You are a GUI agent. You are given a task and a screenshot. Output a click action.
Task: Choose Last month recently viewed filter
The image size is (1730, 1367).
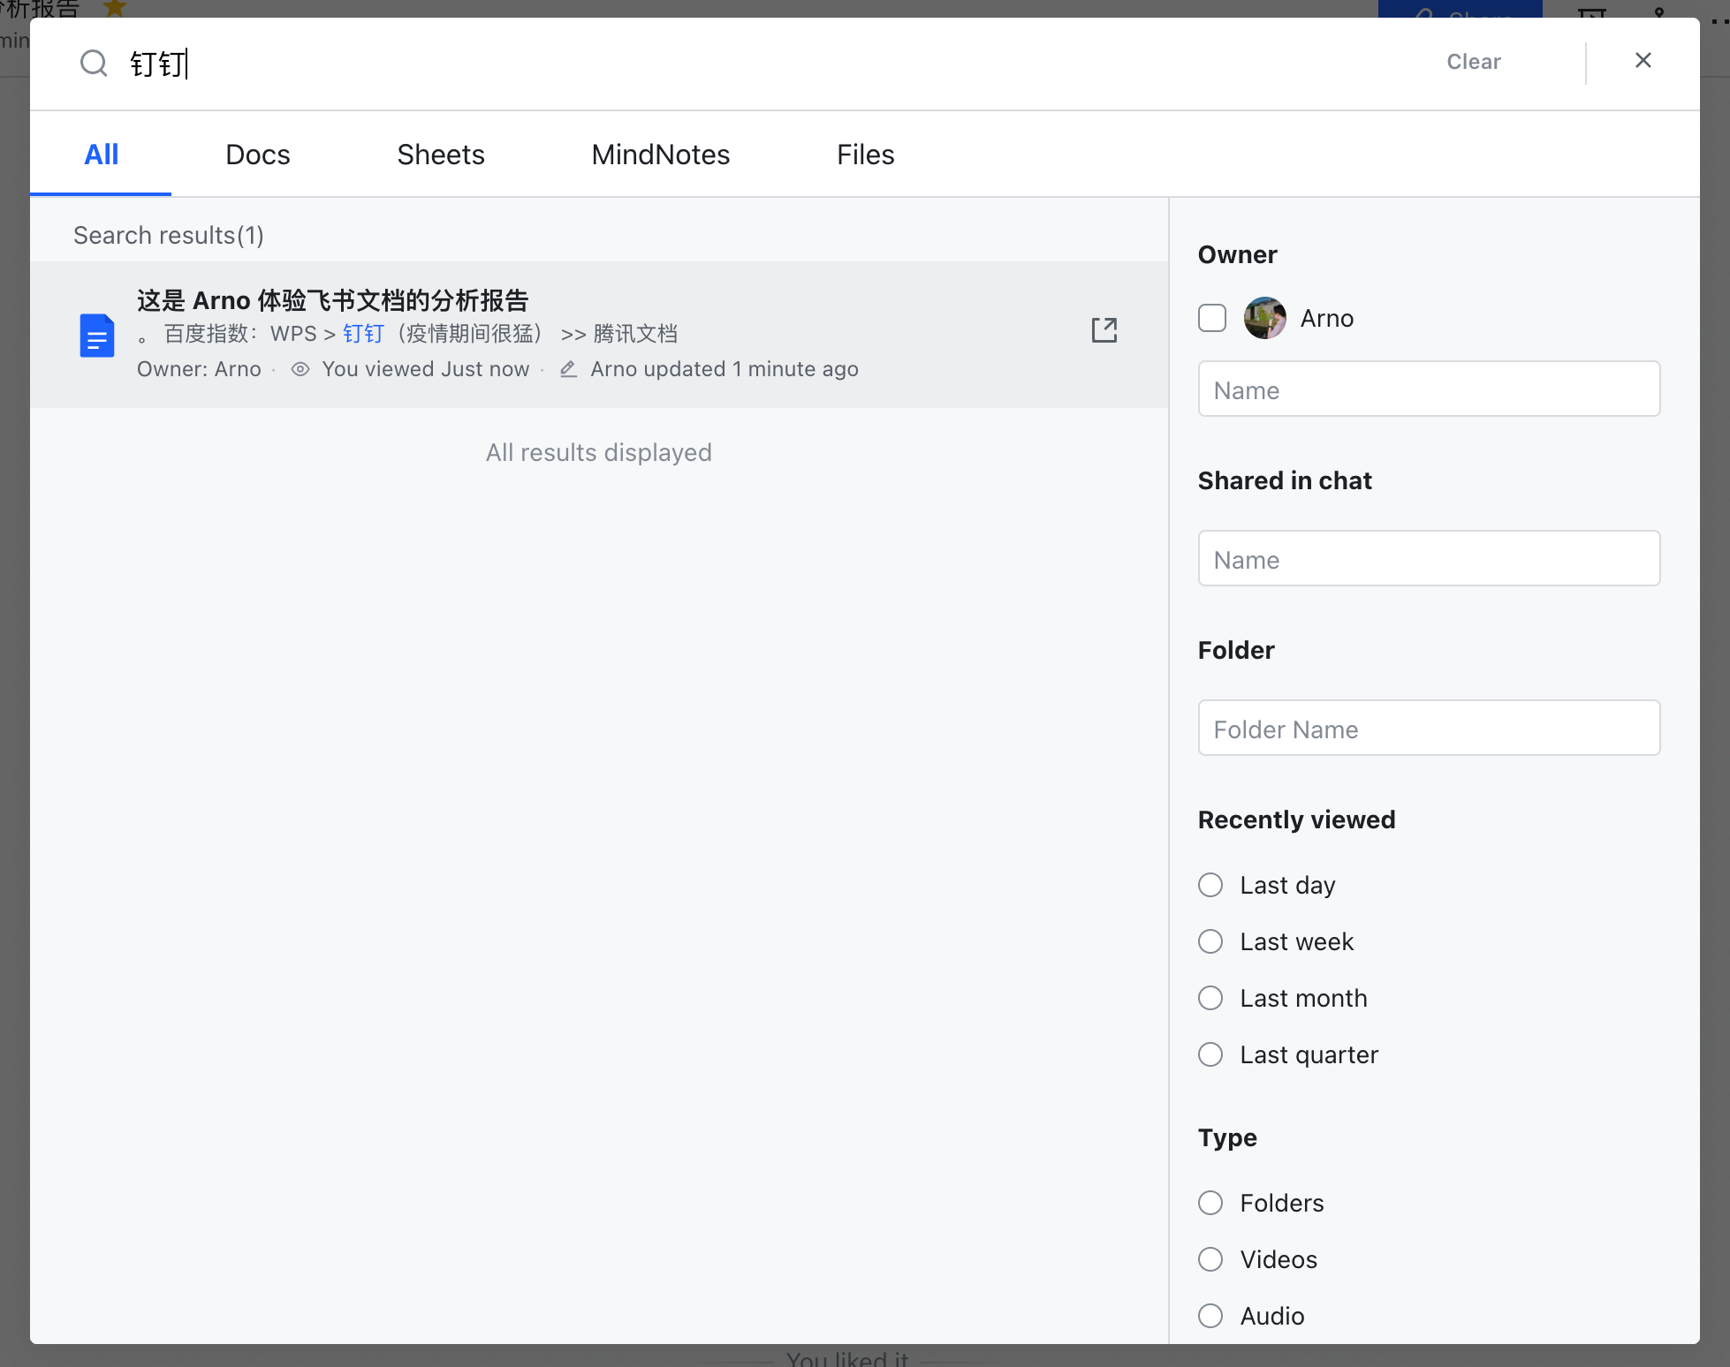(1210, 998)
